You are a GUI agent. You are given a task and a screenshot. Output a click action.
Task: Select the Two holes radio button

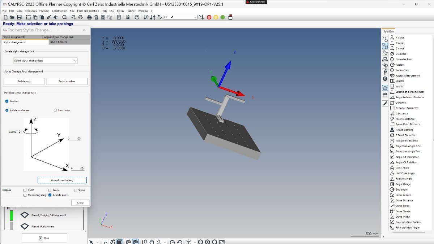[55, 110]
